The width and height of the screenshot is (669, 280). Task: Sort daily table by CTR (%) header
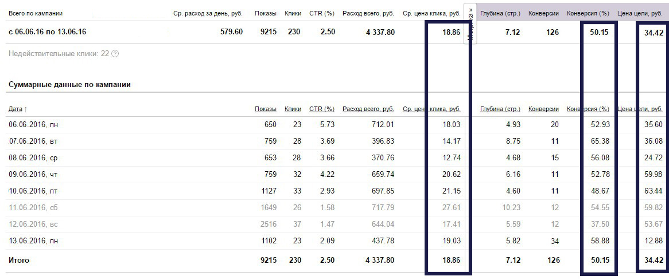tap(321, 109)
